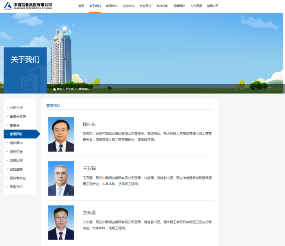
Task: Select the 信息公开 navigation item
Action: click(x=213, y=6)
